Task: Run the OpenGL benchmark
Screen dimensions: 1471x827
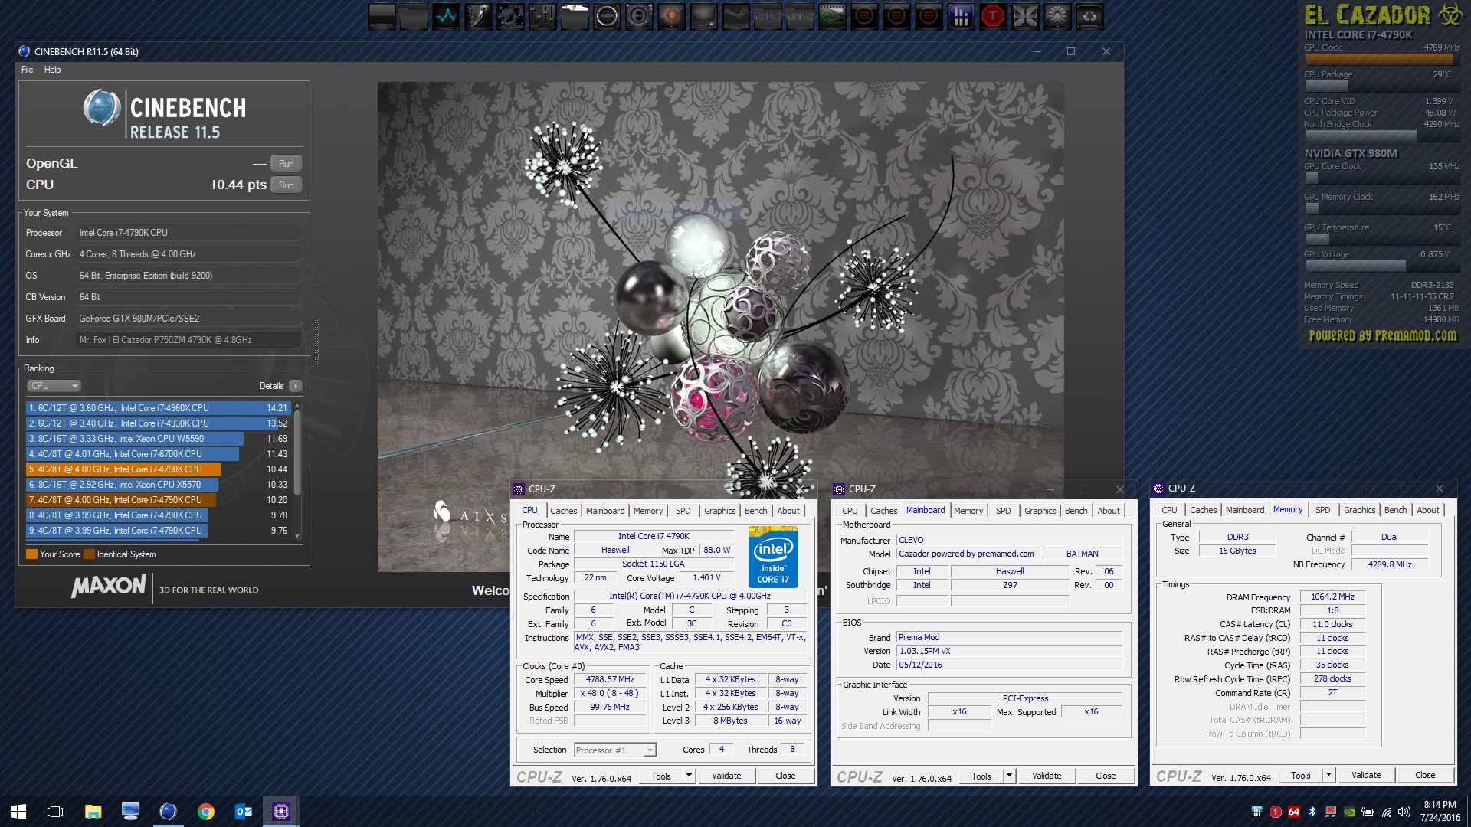Action: click(x=286, y=163)
